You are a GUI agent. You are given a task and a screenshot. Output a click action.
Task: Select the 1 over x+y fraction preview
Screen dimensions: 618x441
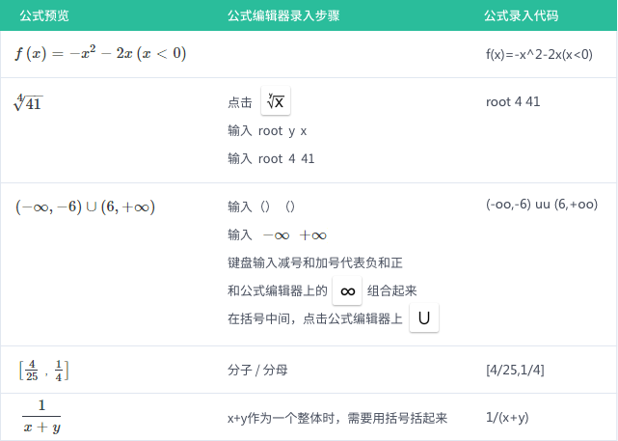[41, 417]
